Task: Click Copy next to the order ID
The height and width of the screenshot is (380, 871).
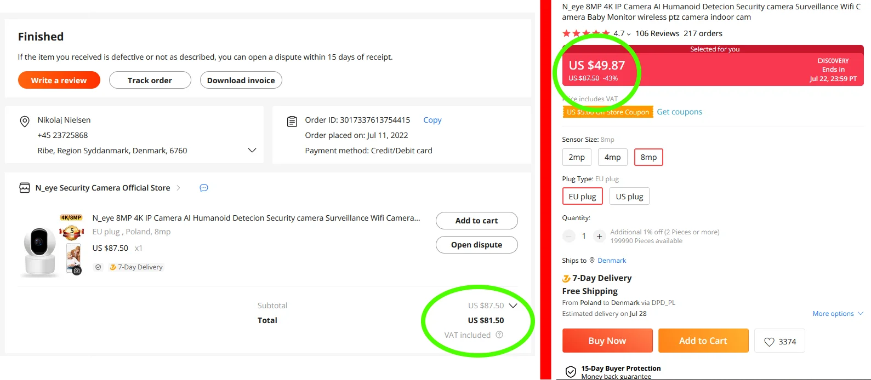Action: coord(432,120)
